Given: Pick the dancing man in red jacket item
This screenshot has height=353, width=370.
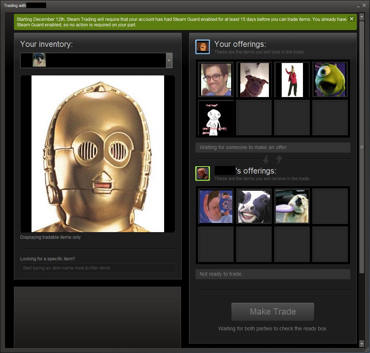Looking at the screenshot, I should point(292,79).
